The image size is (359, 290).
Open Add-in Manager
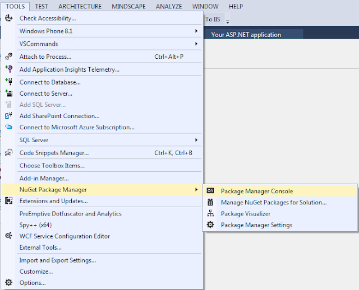click(x=102, y=179)
